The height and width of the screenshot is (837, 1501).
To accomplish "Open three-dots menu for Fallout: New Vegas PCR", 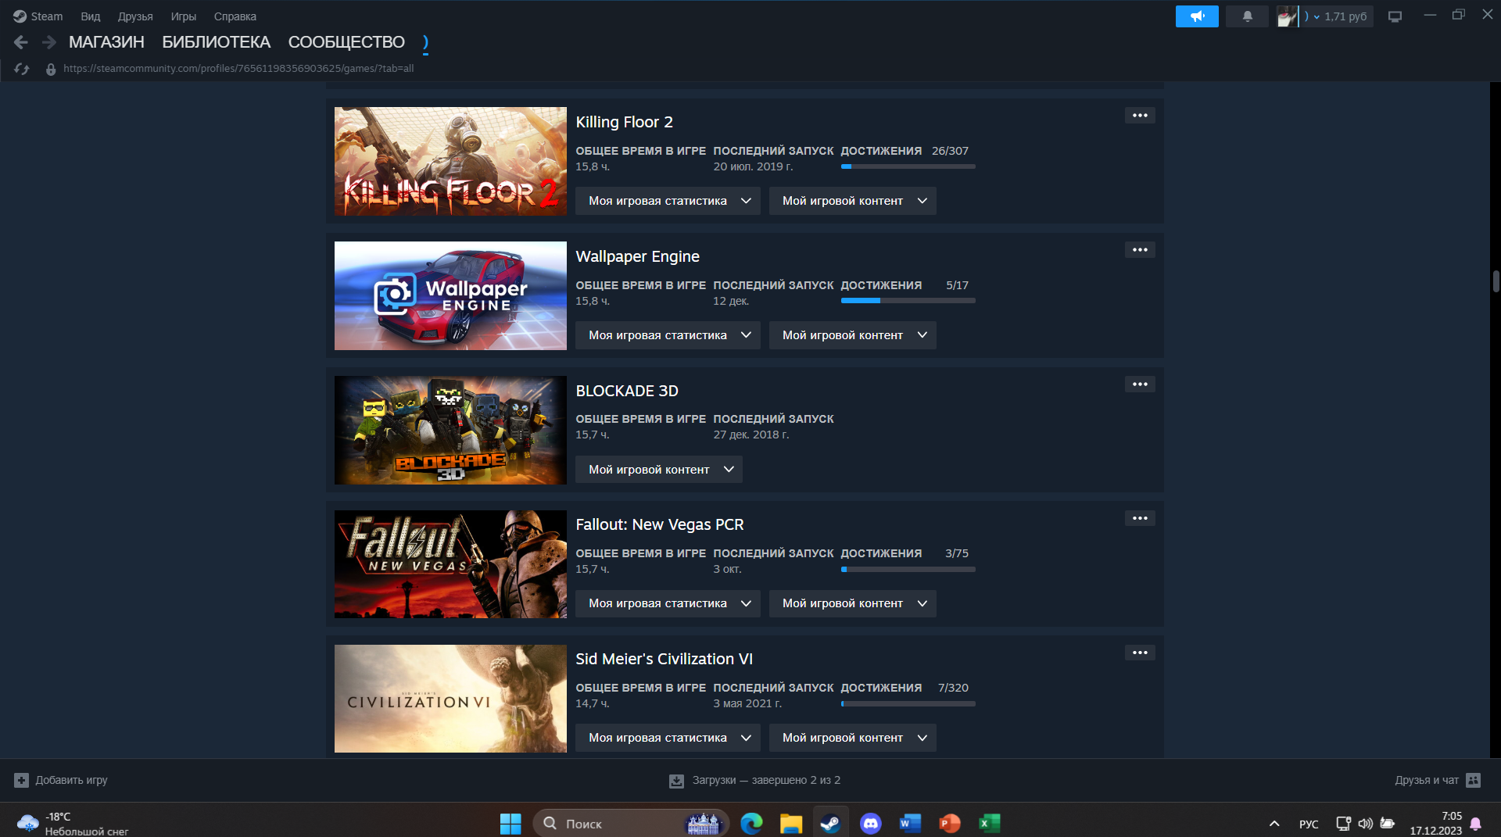I will [1140, 518].
